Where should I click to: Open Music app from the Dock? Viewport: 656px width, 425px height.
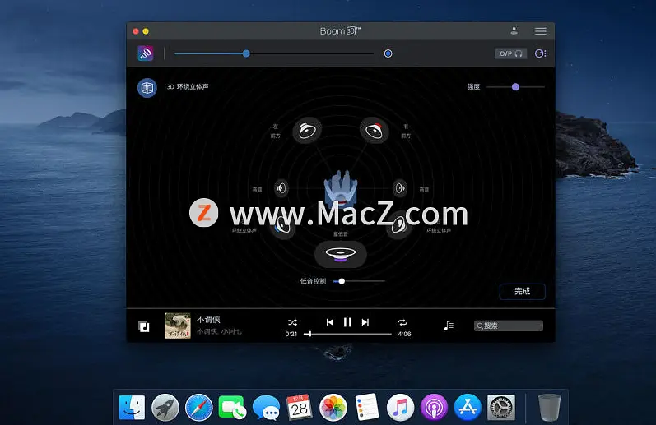[400, 407]
